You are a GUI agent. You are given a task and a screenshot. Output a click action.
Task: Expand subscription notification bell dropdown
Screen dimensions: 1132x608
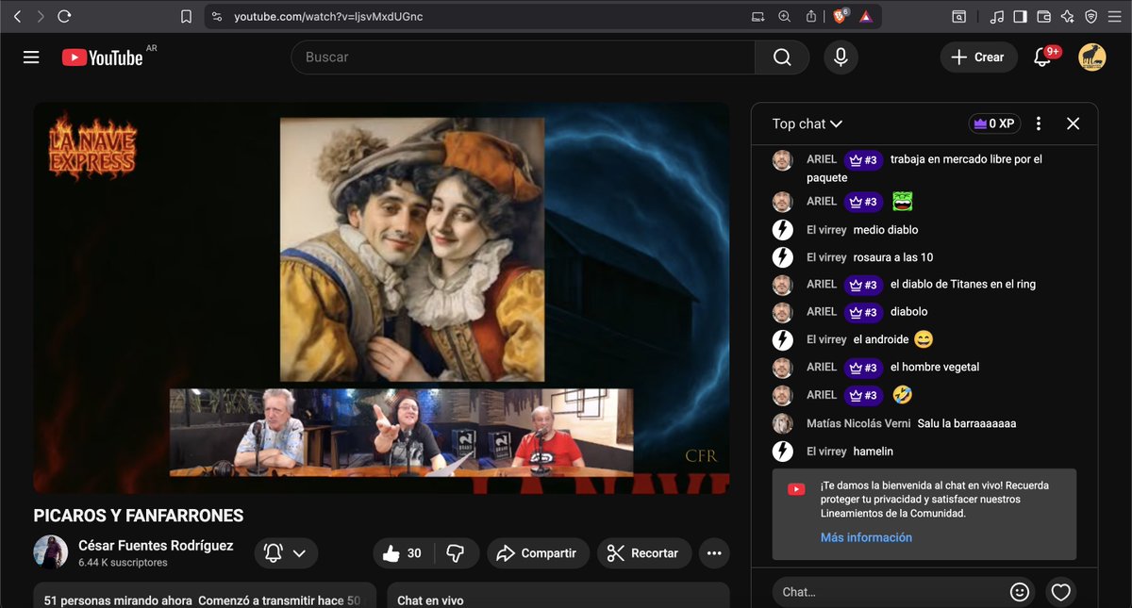pos(286,553)
